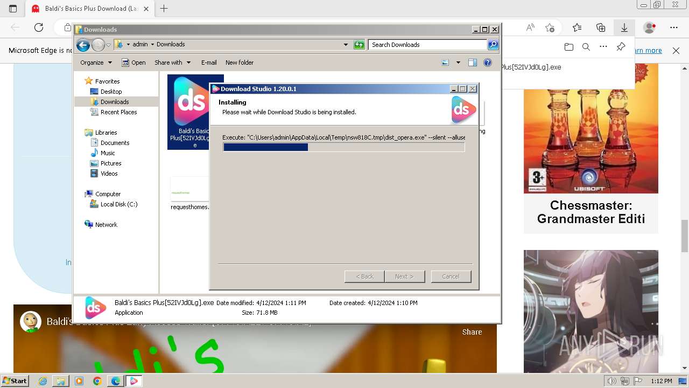Open Windows Media Player from the taskbar
Screen dimensions: 689x388
[79, 381]
